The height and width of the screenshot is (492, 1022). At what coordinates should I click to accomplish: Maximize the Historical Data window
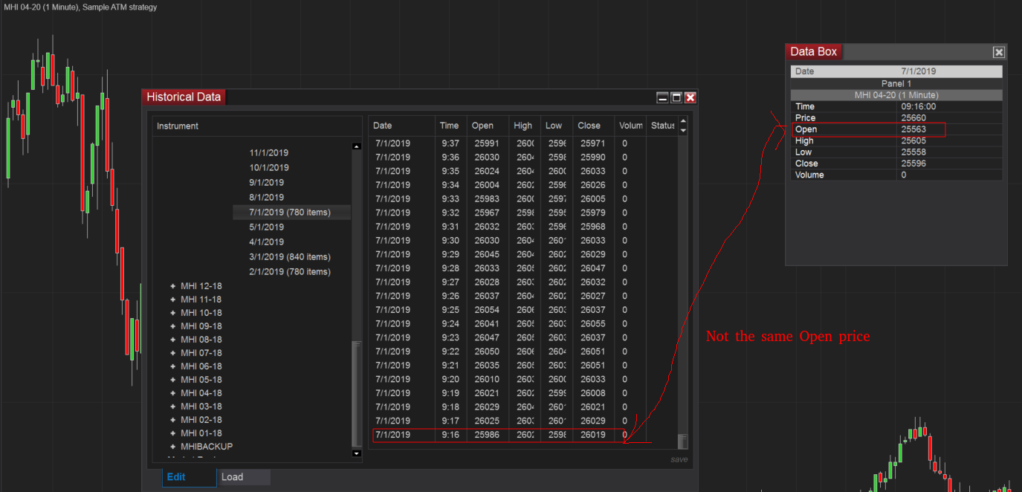(676, 97)
